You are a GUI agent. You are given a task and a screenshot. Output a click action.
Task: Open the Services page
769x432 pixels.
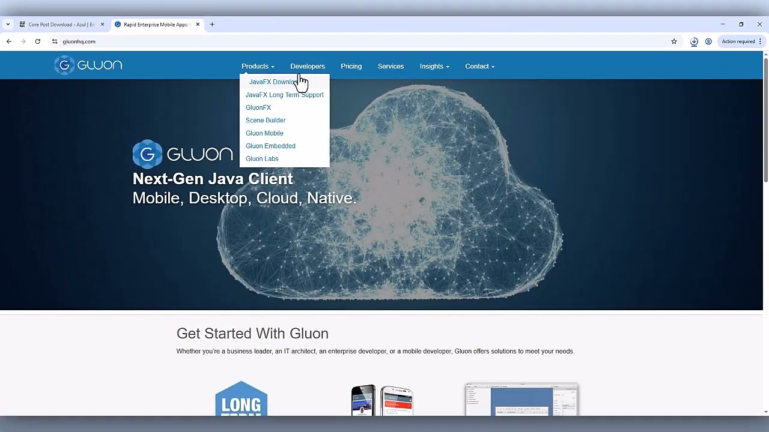pos(391,67)
